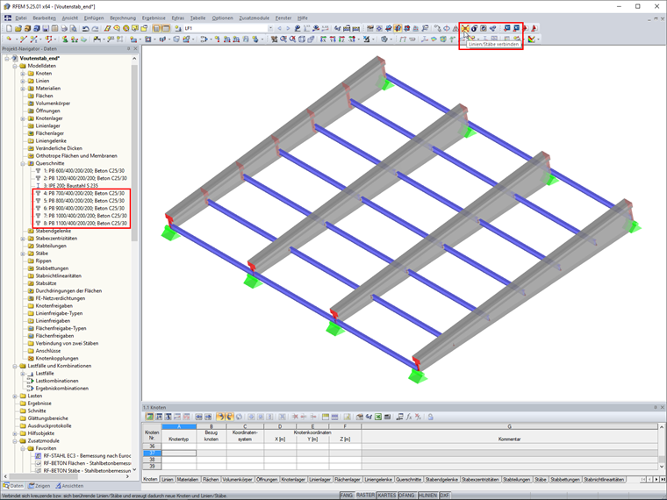Expand the Linien tree node

click(23, 81)
